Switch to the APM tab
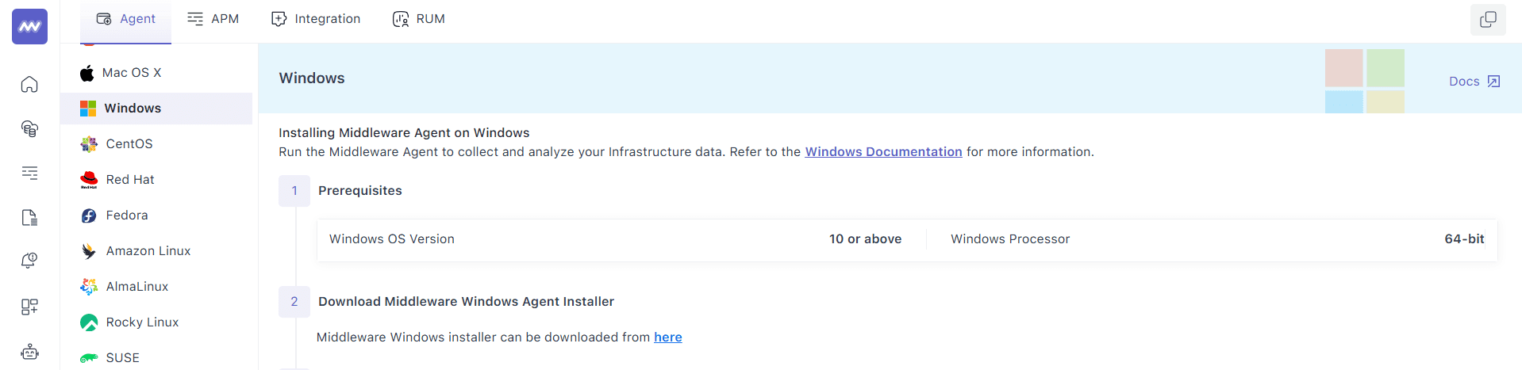The image size is (1522, 370). pos(213,19)
